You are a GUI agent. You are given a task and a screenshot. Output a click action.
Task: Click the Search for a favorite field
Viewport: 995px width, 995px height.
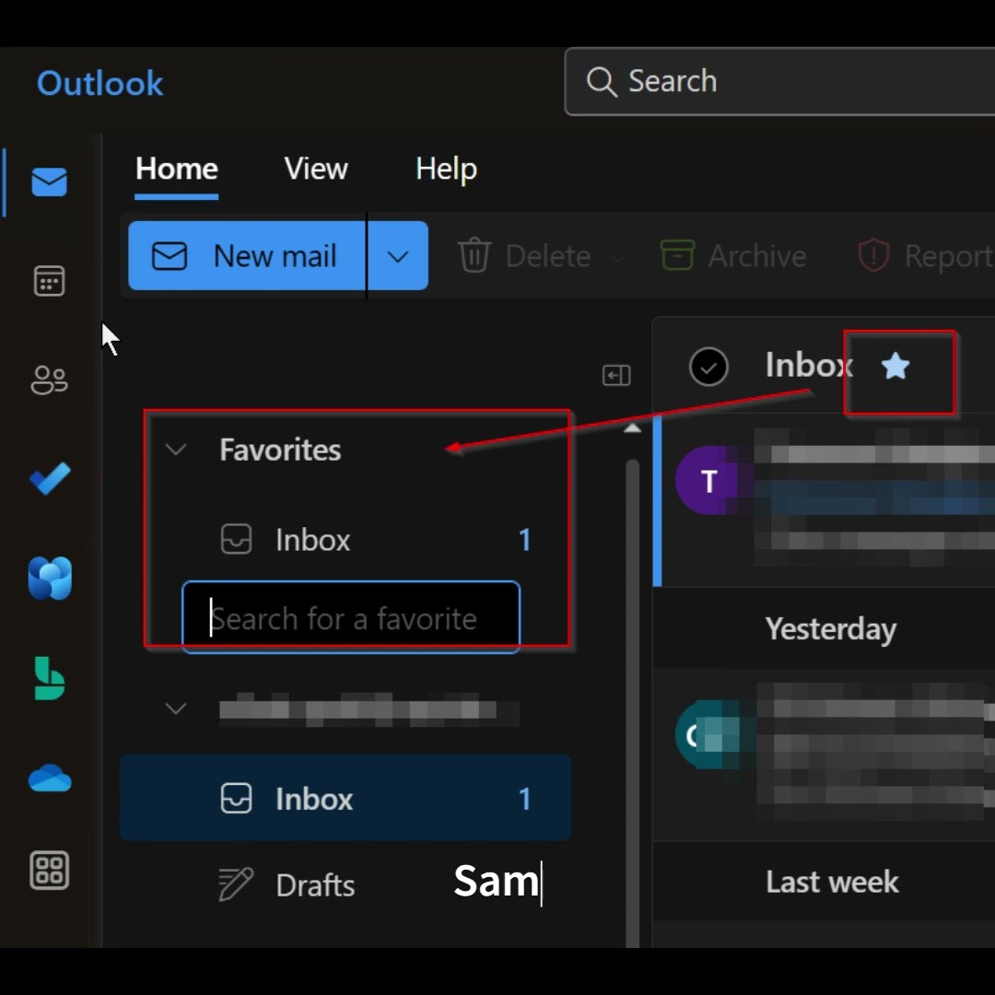[351, 618]
